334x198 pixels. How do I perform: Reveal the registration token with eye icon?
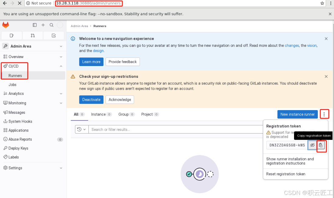pos(312,145)
